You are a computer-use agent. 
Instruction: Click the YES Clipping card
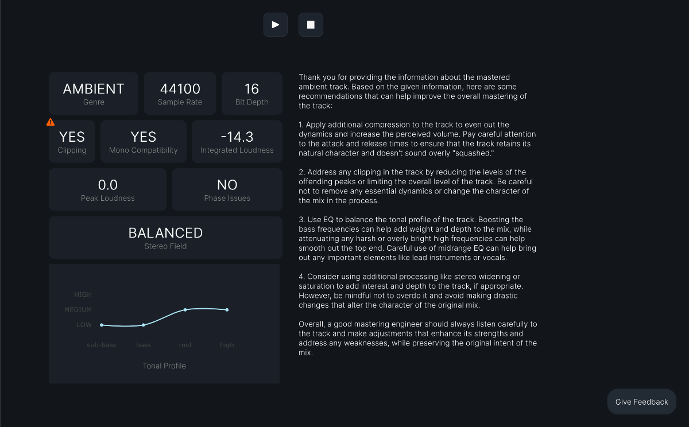click(x=72, y=142)
